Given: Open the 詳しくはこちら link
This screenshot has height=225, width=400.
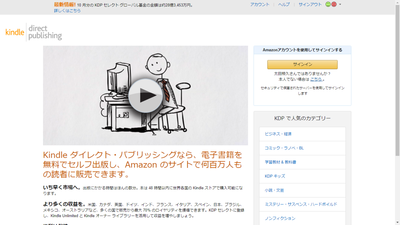Looking at the screenshot, I should 67,11.
